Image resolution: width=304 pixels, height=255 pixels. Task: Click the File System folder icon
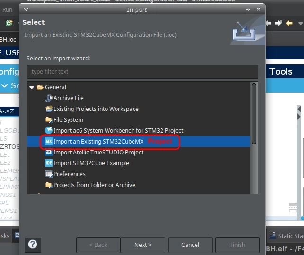click(49, 119)
